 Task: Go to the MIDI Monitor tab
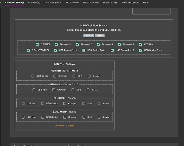[72, 3]
